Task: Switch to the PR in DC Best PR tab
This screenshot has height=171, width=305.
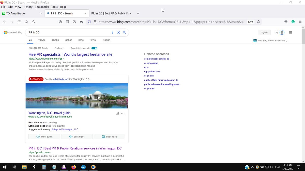Action: pyautogui.click(x=111, y=13)
